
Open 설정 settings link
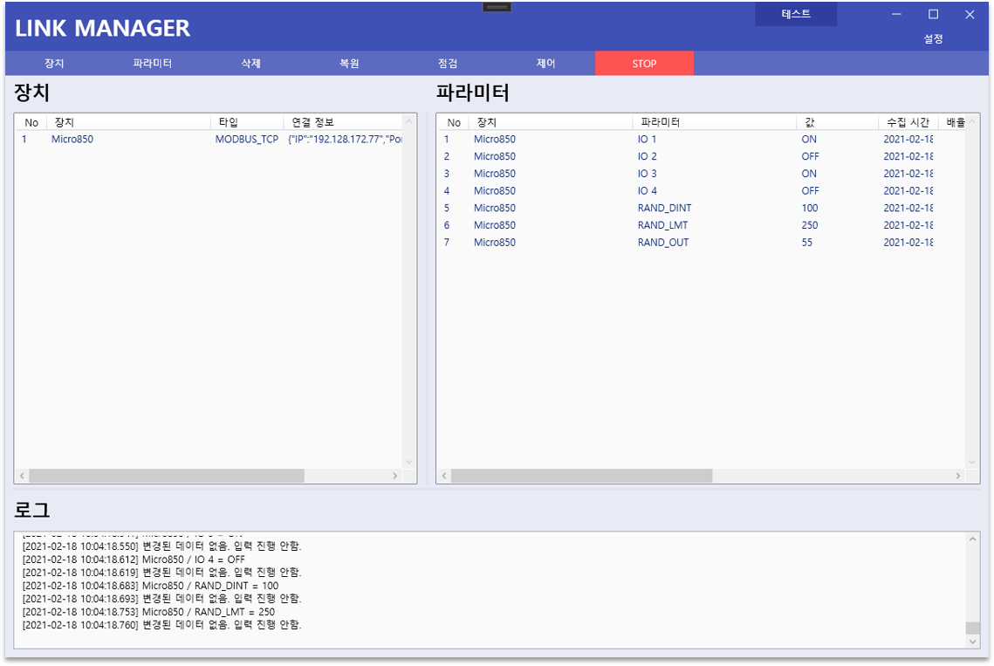(x=933, y=39)
